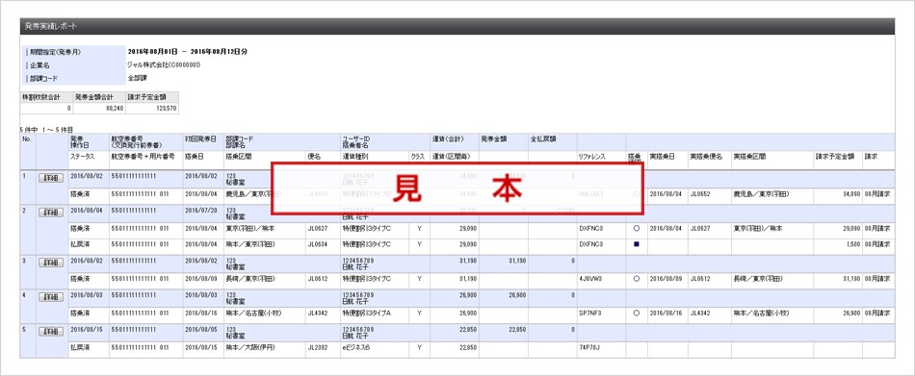
Task: Open 詳細 for record No. 2
Action: (51, 213)
